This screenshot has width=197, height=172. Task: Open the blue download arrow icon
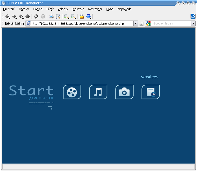tap(89, 16)
